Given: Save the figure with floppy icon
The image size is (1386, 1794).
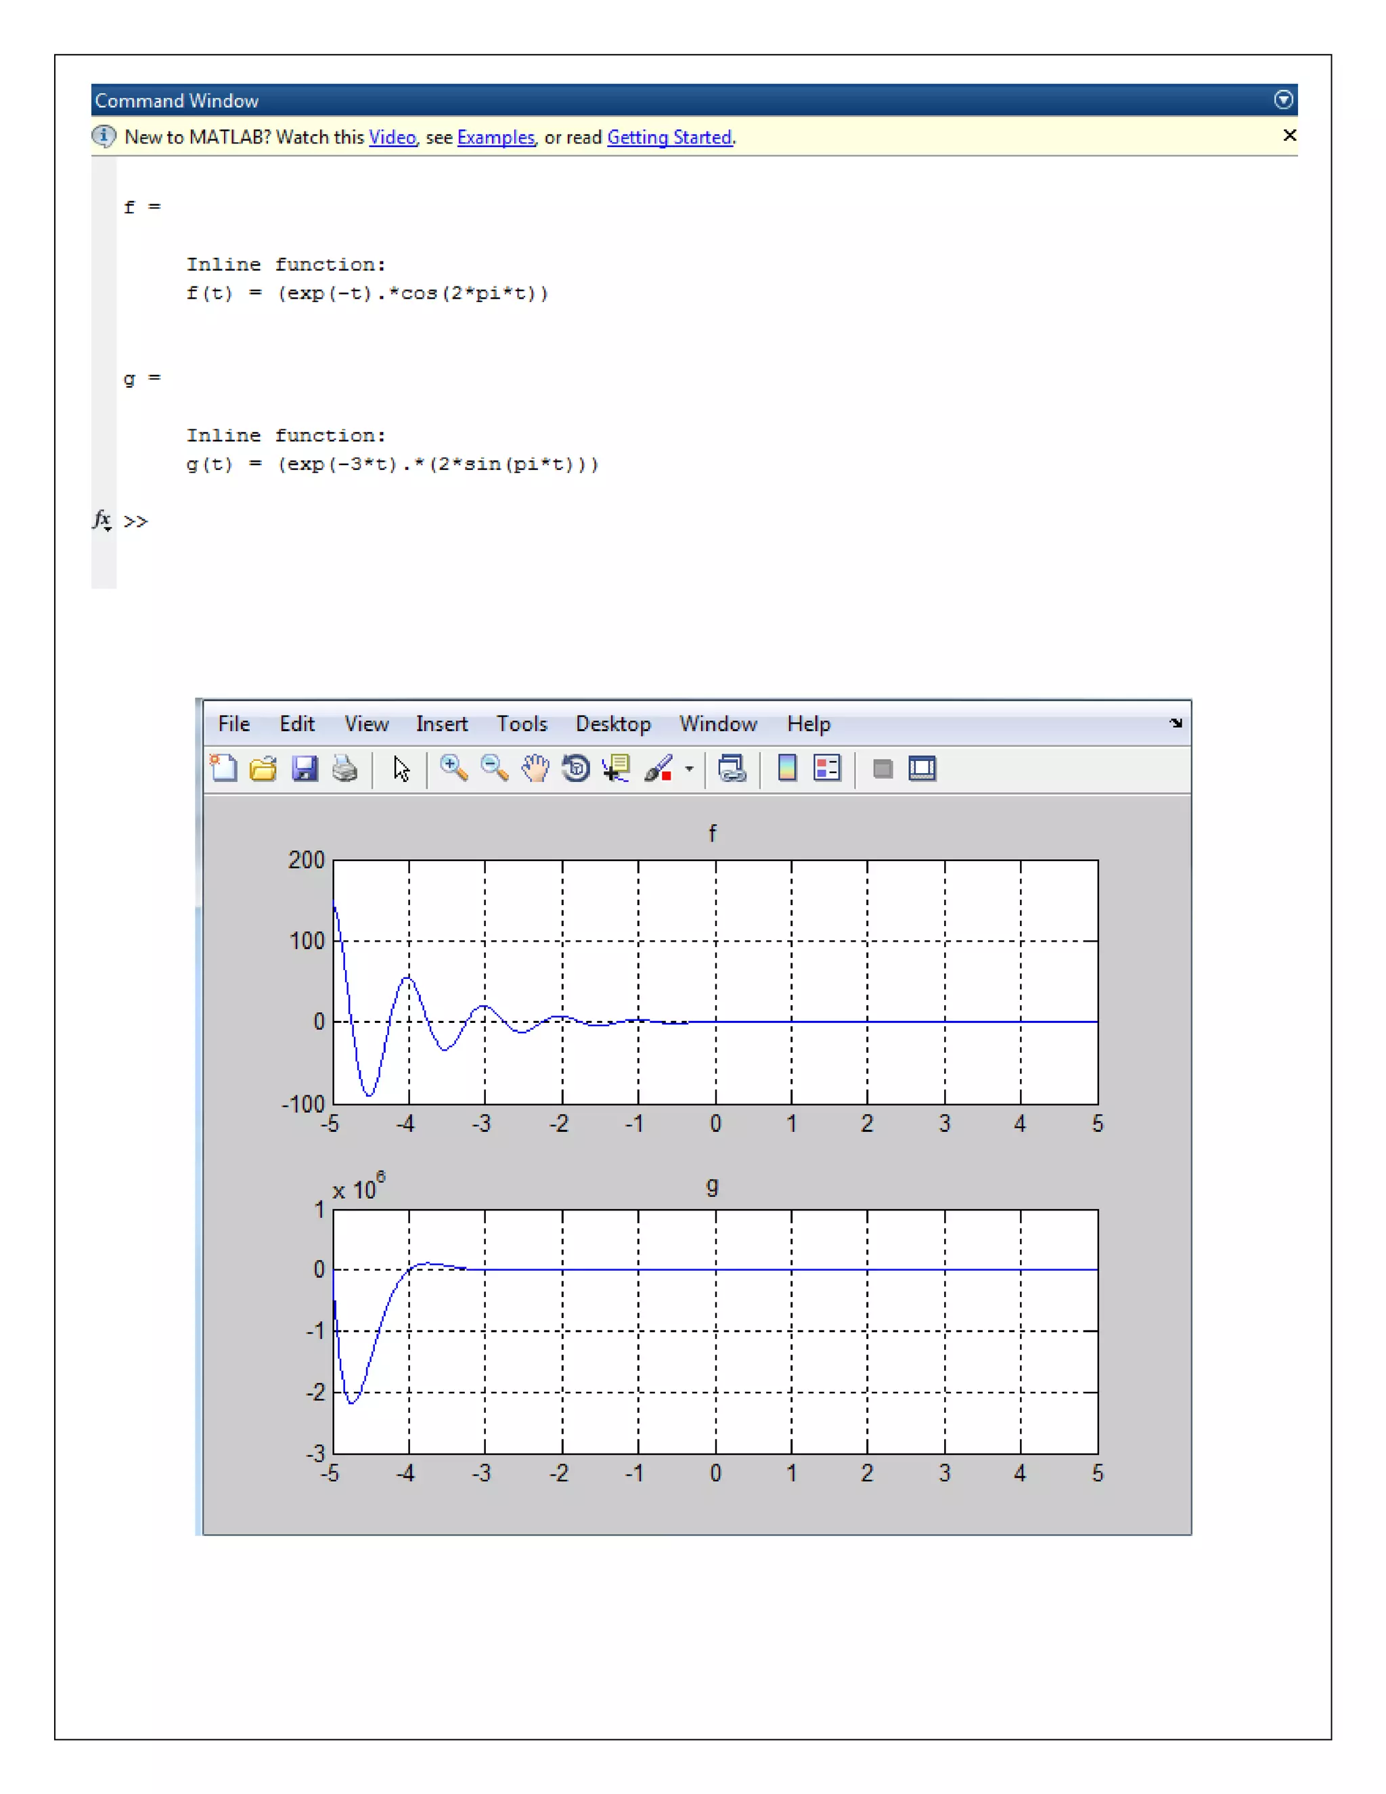Looking at the screenshot, I should [305, 769].
